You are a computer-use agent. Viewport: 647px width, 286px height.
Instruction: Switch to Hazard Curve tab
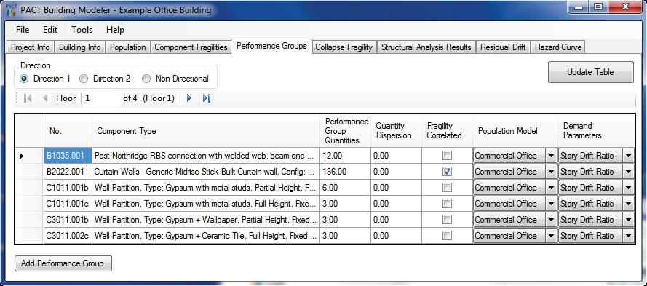pos(558,47)
